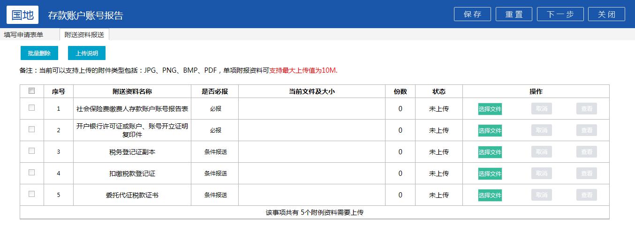This screenshot has width=635, height=249.
Task: Click the 国地 logo icon
Action: pos(23,15)
